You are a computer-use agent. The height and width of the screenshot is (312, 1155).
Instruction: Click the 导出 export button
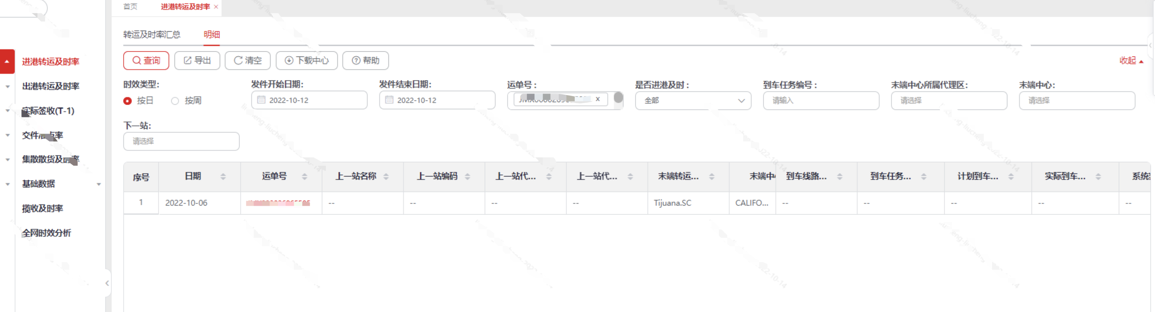pyautogui.click(x=197, y=61)
